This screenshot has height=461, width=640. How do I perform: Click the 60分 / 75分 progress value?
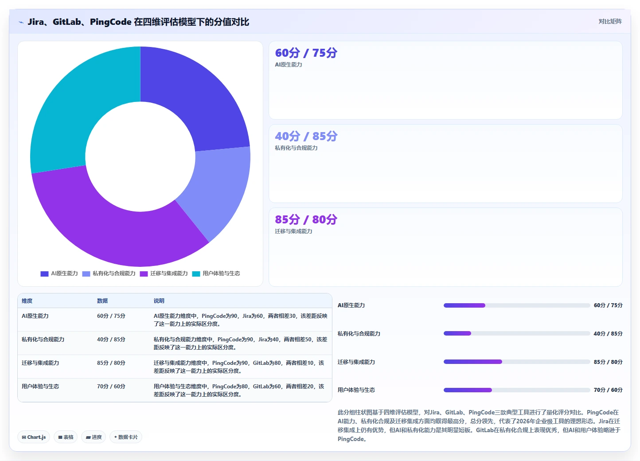pos(608,305)
